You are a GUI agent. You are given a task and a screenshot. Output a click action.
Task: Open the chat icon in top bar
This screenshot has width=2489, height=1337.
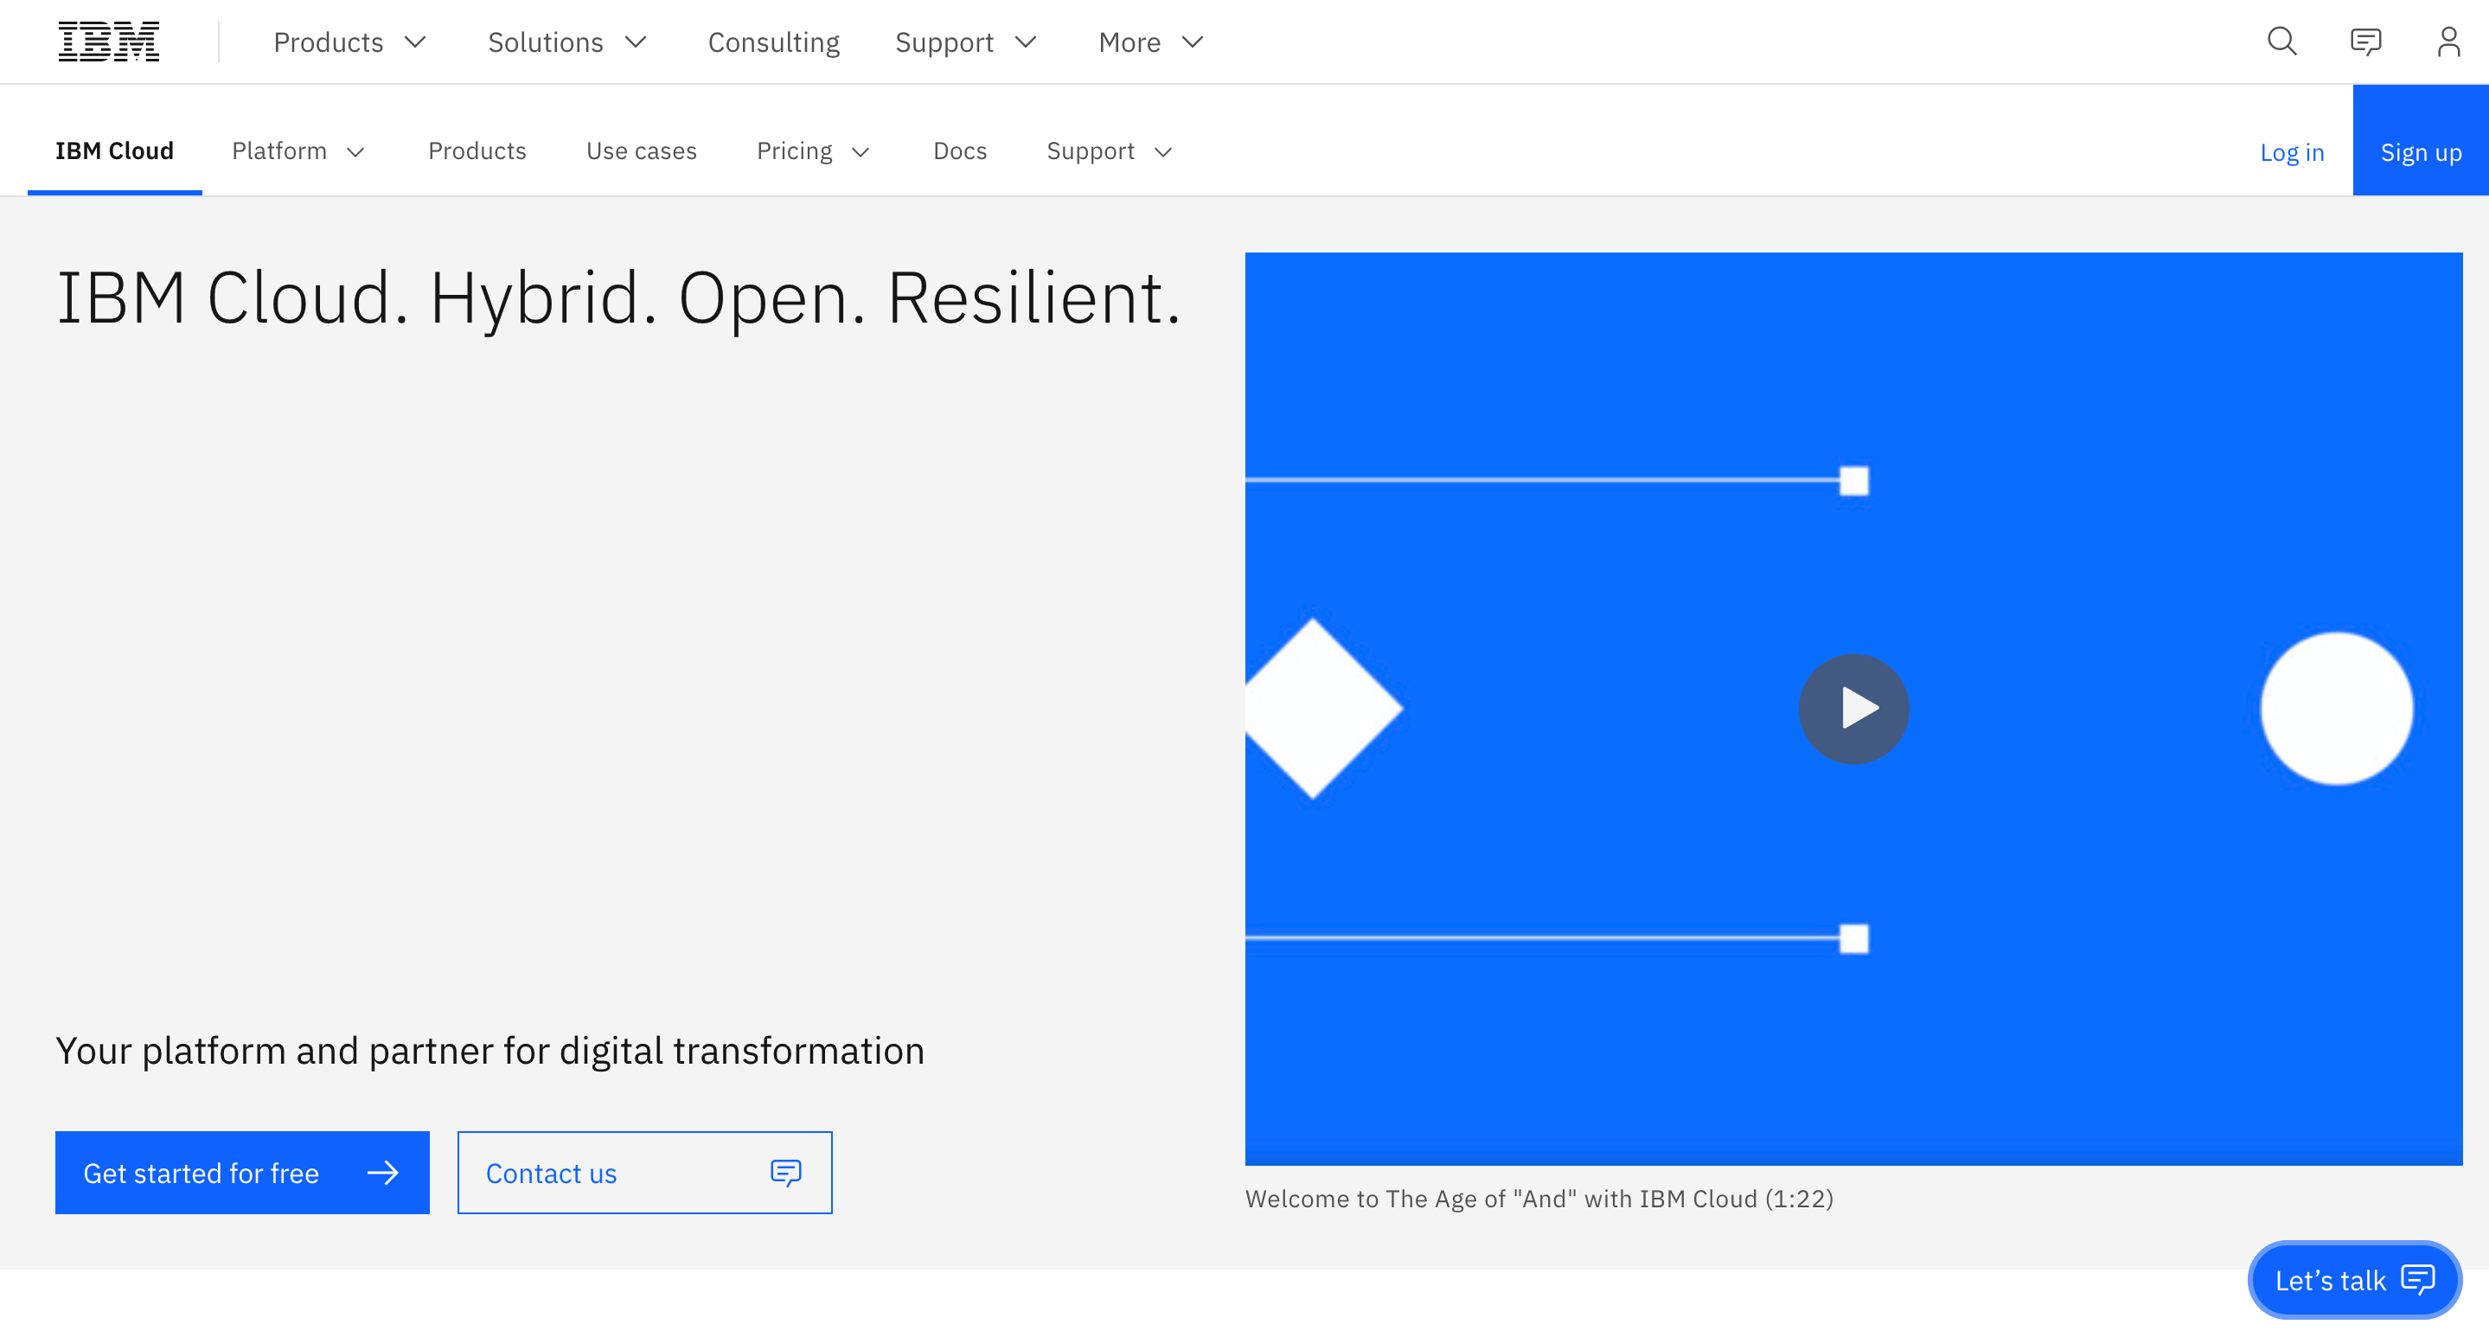pyautogui.click(x=2365, y=42)
